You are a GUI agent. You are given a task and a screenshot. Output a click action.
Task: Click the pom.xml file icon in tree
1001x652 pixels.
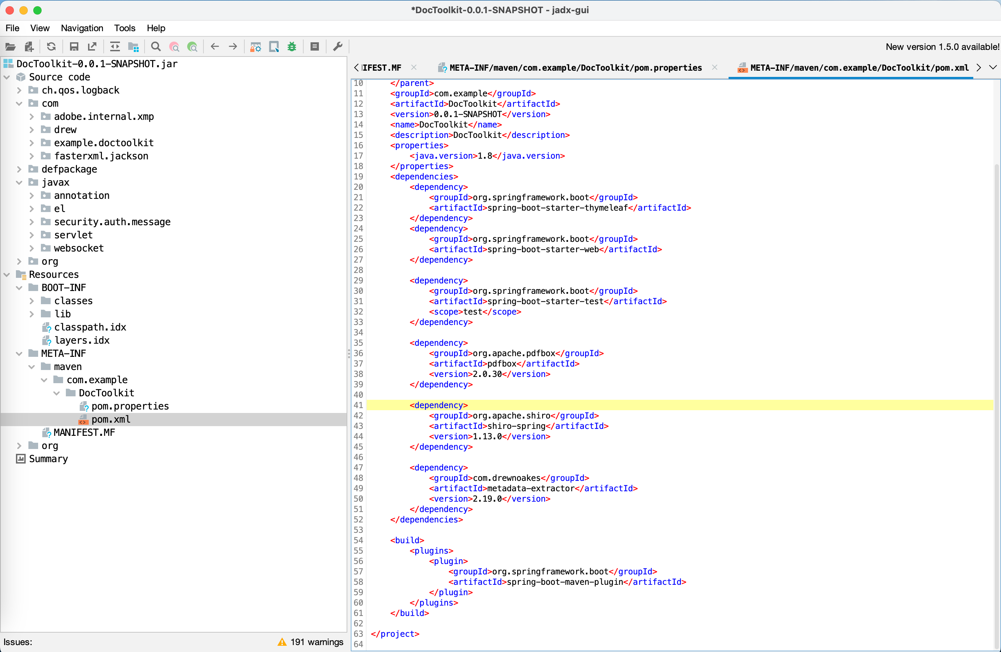[84, 420]
